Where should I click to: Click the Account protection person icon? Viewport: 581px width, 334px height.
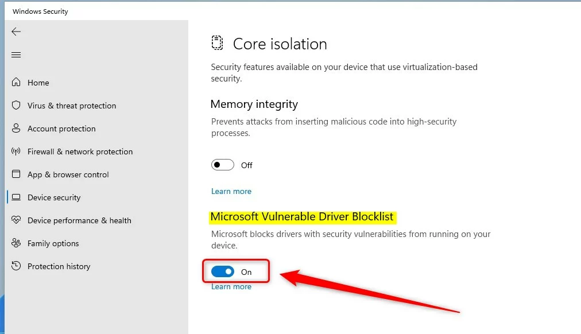click(16, 128)
